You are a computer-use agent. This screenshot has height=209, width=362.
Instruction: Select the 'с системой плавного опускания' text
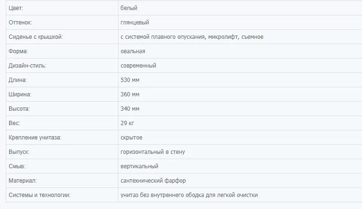163,37
